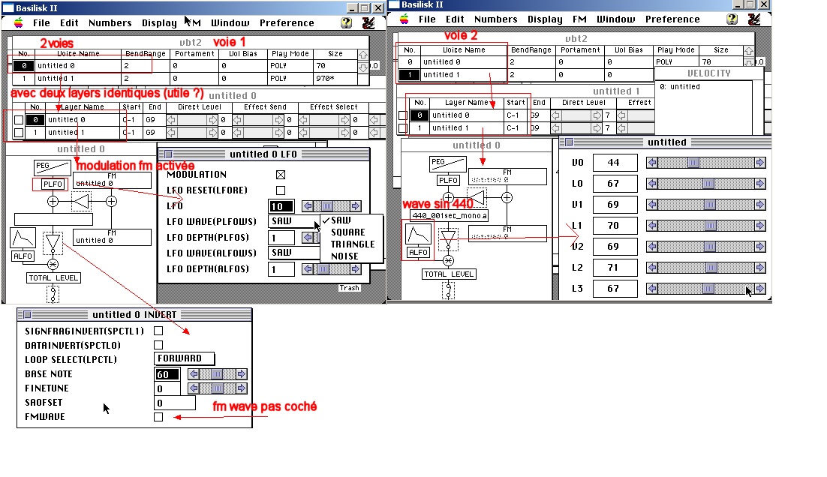Open the Preference menu in the right window

[672, 19]
